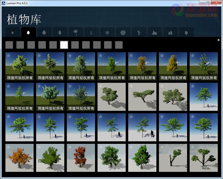The height and width of the screenshot is (179, 223).
Task: Pick the multi-trunk spreading tree thumbnail
Action: click(204, 158)
